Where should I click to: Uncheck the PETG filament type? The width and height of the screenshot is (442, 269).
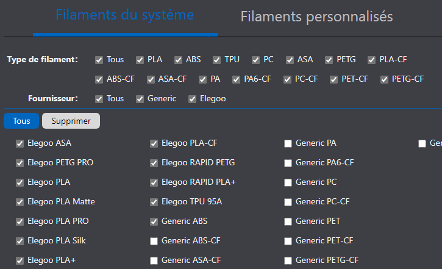click(x=330, y=60)
